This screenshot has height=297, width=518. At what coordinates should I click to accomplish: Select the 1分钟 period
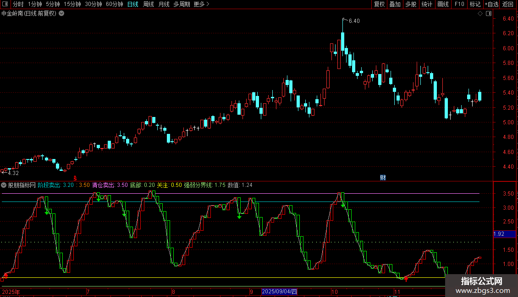coord(35,4)
